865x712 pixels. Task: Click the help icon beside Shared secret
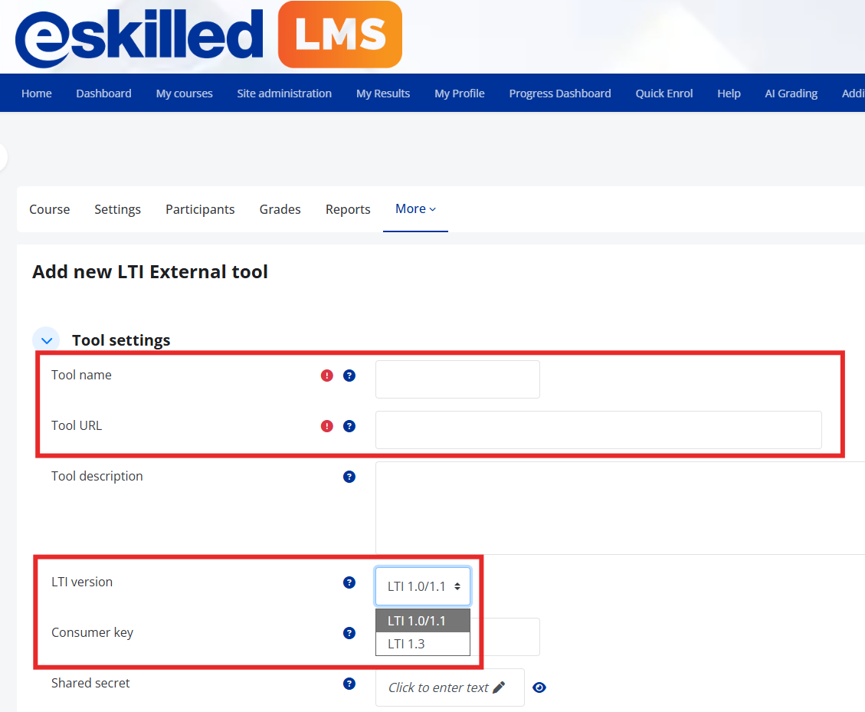point(349,684)
